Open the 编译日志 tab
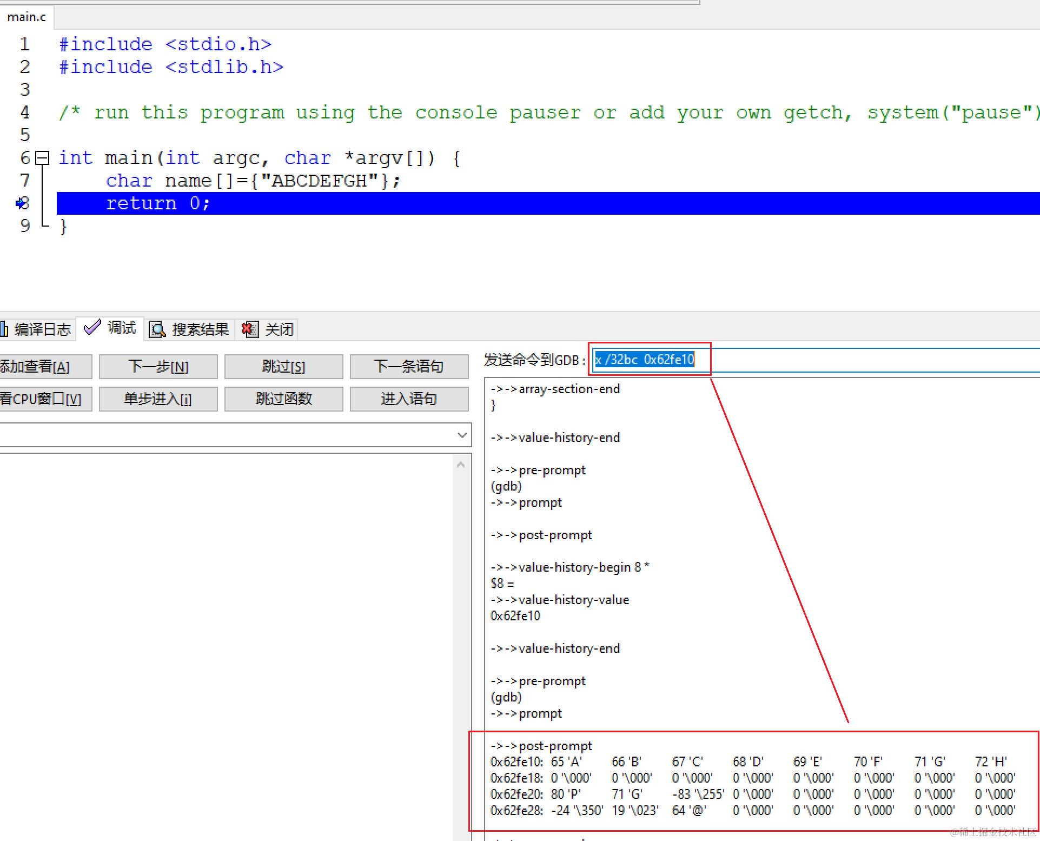This screenshot has width=1040, height=841. click(x=42, y=329)
